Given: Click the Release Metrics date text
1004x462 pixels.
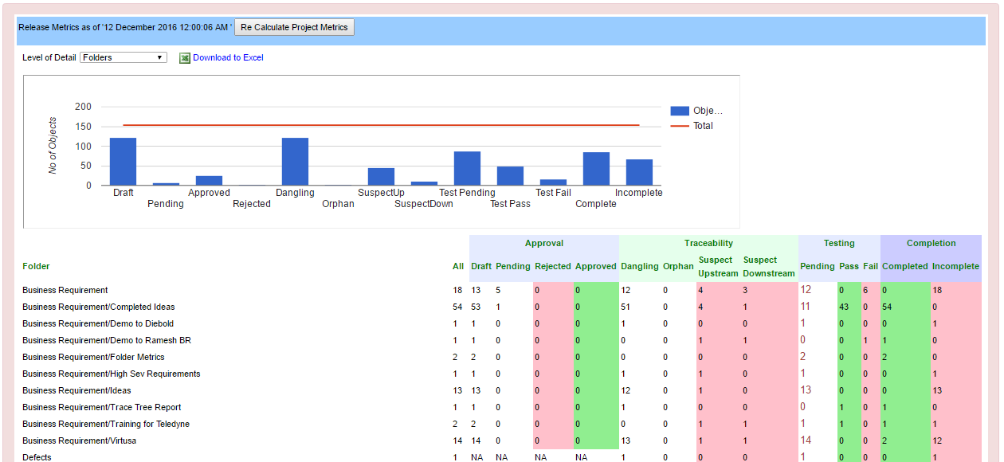Looking at the screenshot, I should coord(124,27).
